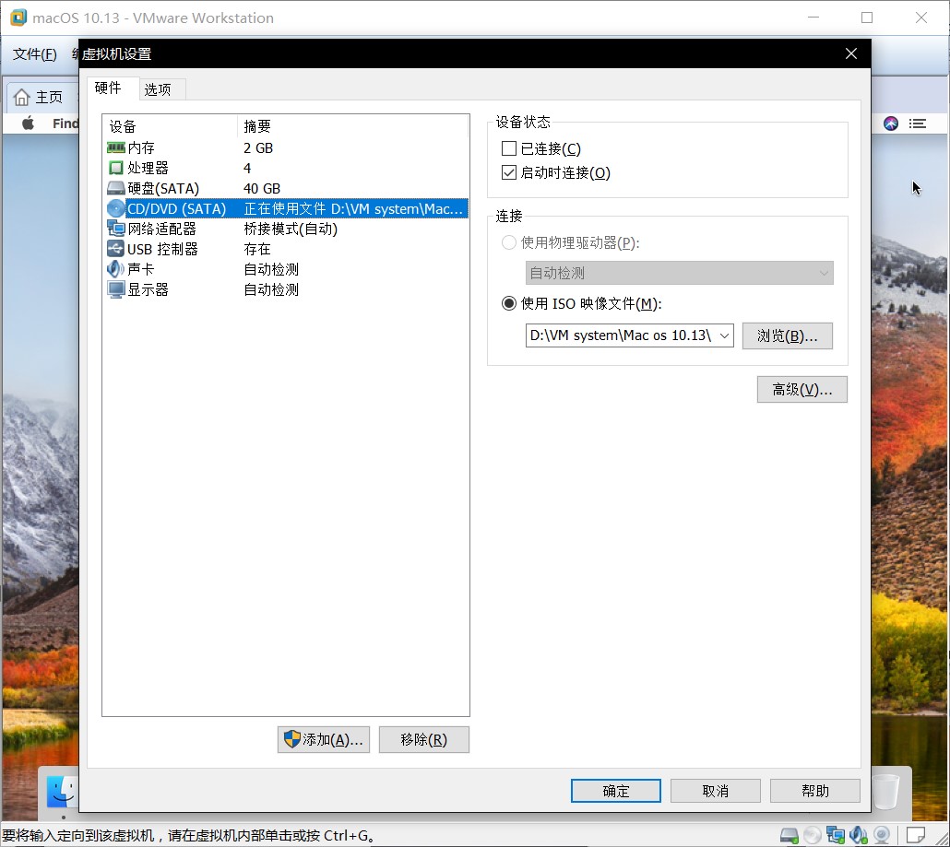Select the USB 控制器 row text

[162, 249]
